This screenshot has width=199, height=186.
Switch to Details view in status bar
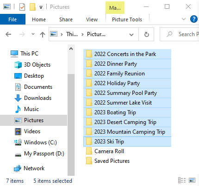pos(182,180)
